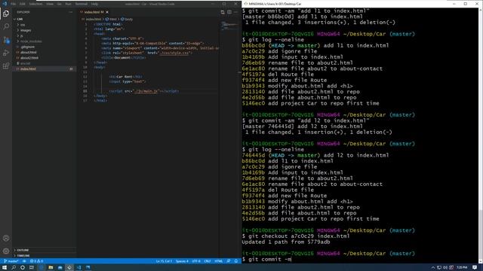Click the feedback icon in the status bar

[229, 261]
